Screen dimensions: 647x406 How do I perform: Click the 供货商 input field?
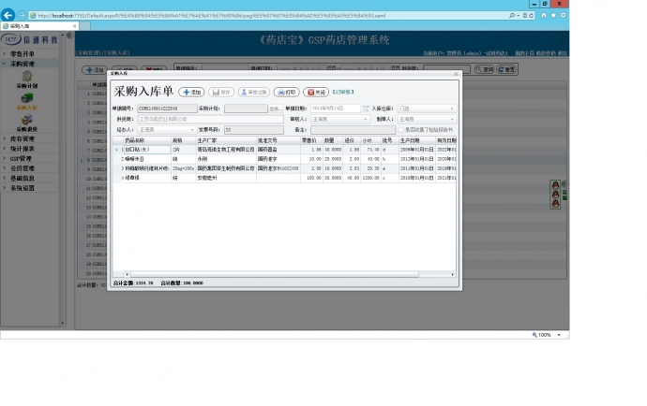(x=210, y=119)
